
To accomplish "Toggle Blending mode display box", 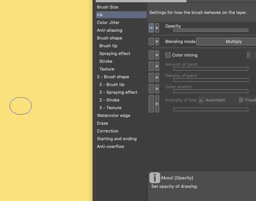I will pos(151,41).
